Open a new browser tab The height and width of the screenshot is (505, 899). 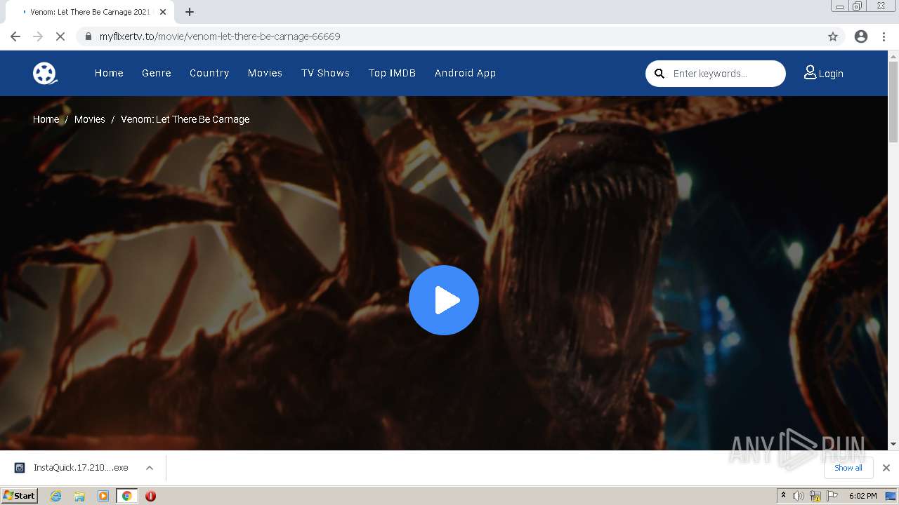point(190,12)
